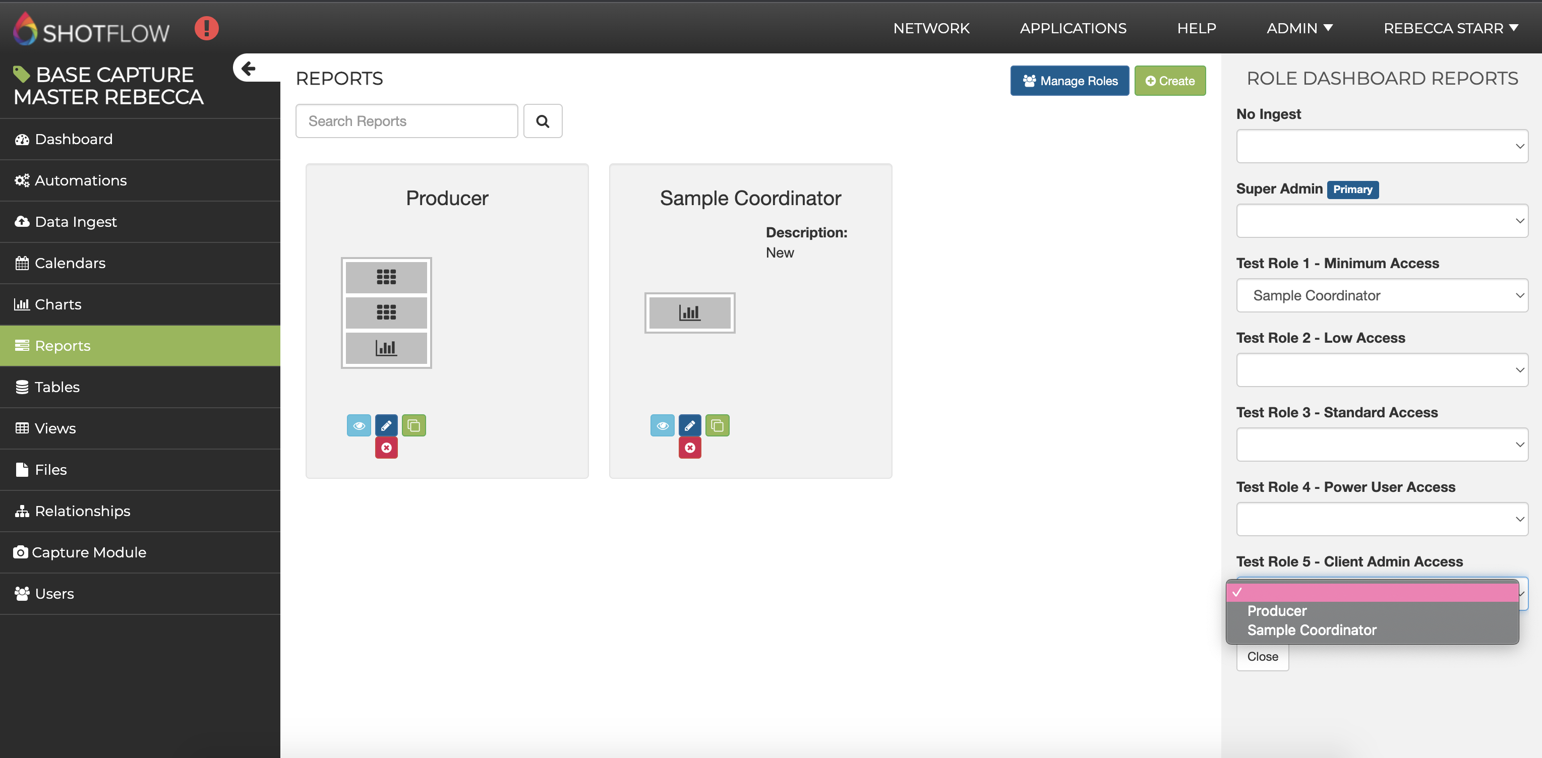Click the red alert exclamation icon

coord(207,28)
